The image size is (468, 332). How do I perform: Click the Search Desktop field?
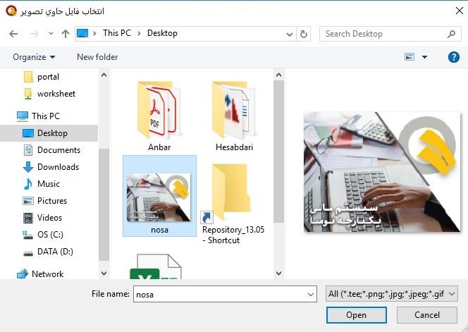[384, 34]
